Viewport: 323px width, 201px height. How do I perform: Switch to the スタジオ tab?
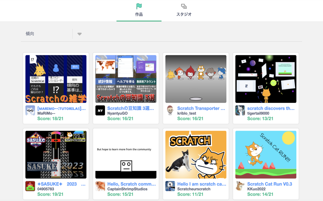pos(184,11)
